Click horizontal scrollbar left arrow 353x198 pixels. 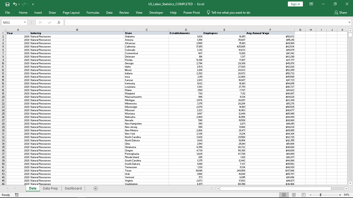[x=218, y=188]
